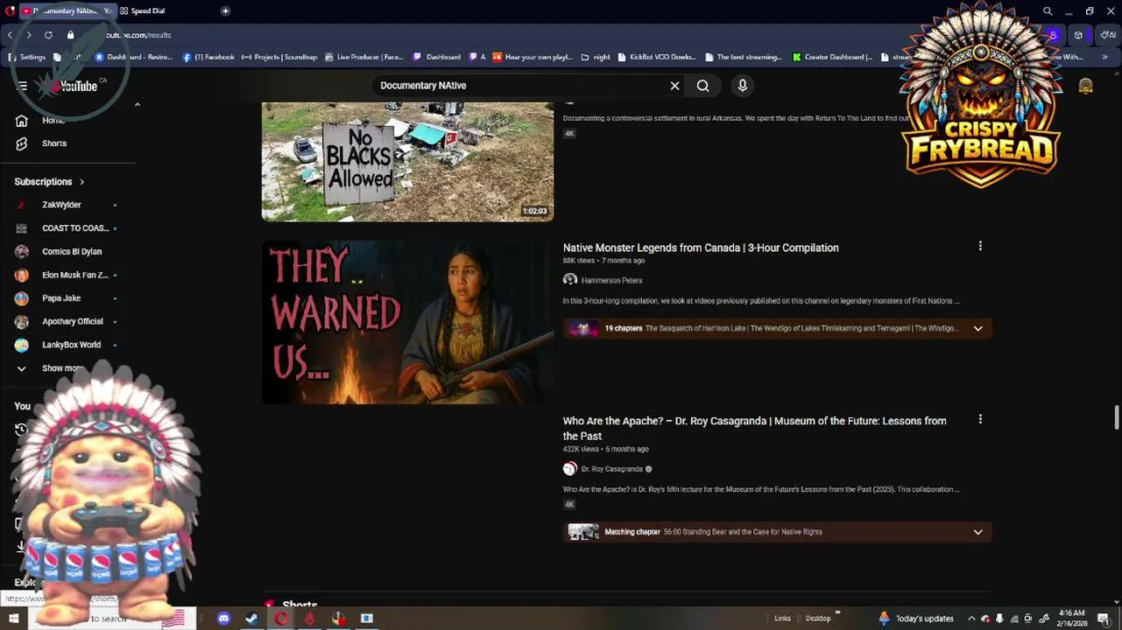Open the Apothary Official channel avatar

point(22,322)
